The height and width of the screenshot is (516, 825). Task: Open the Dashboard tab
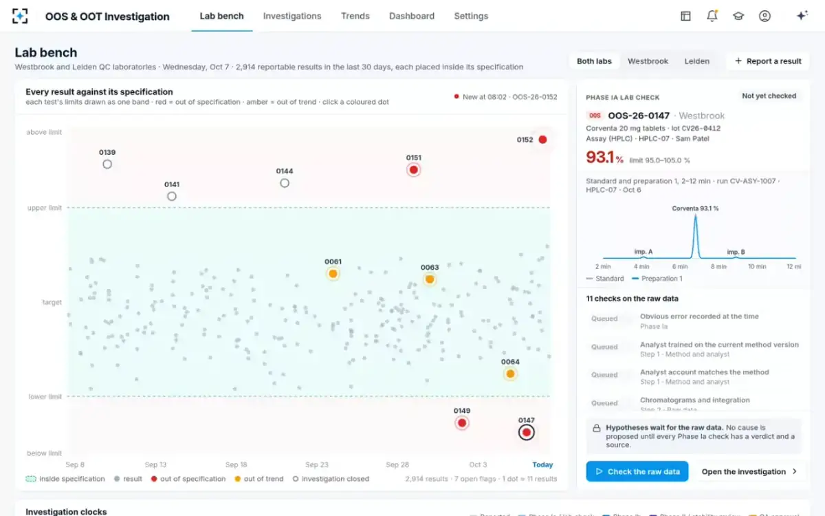(412, 16)
